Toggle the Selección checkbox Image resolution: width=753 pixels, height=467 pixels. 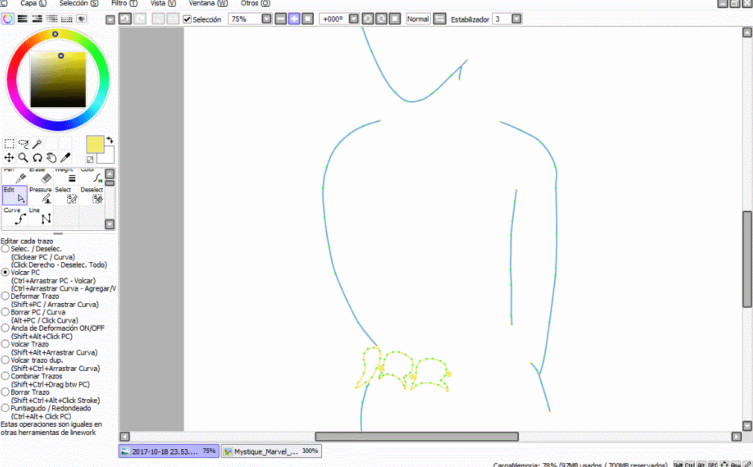pos(187,19)
